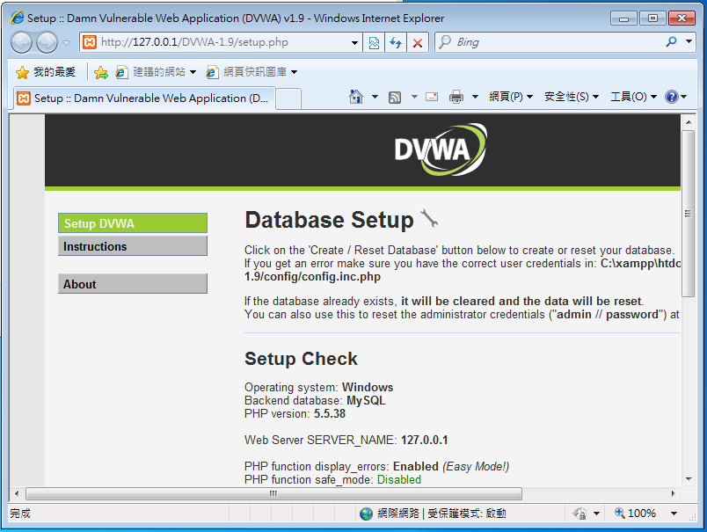This screenshot has width=707, height=532.
Task: Click the Add to Favorites Bar icon
Action: pyautogui.click(x=101, y=72)
